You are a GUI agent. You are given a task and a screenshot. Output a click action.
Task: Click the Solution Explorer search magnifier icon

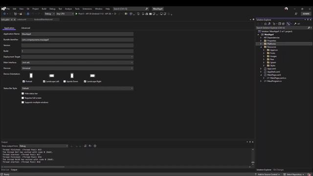tap(309, 28)
